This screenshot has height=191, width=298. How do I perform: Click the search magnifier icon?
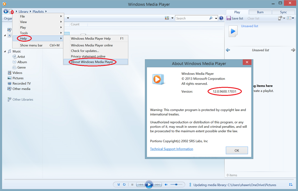coord(211,18)
